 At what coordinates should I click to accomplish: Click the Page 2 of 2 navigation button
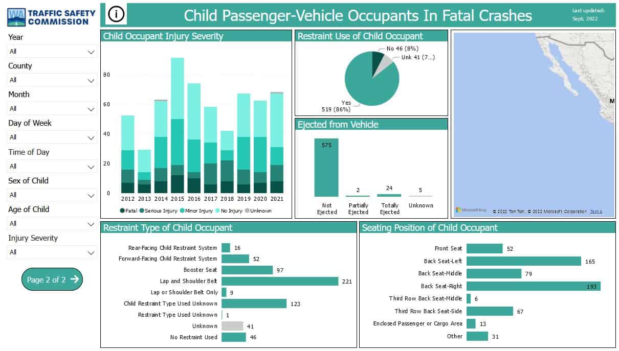[x=51, y=279]
